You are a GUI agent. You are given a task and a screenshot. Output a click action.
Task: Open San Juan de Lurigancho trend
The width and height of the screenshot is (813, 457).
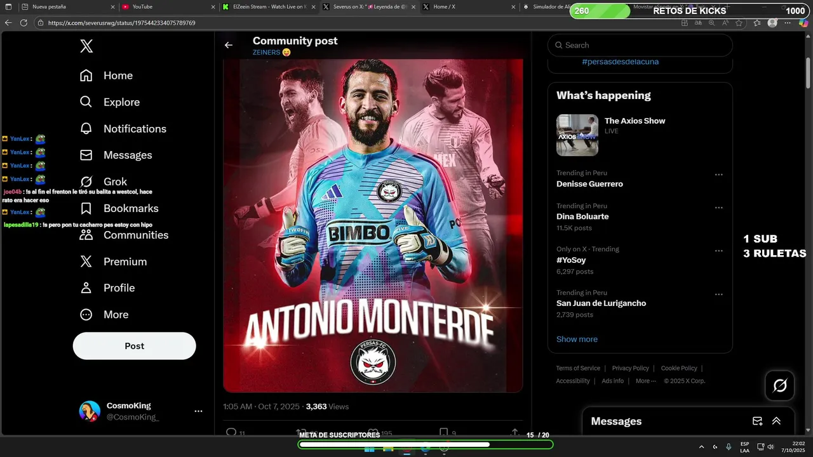(x=601, y=303)
